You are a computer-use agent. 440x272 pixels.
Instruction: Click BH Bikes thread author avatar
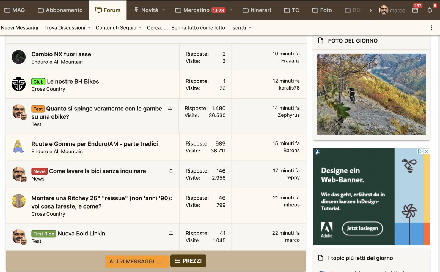tap(19, 84)
